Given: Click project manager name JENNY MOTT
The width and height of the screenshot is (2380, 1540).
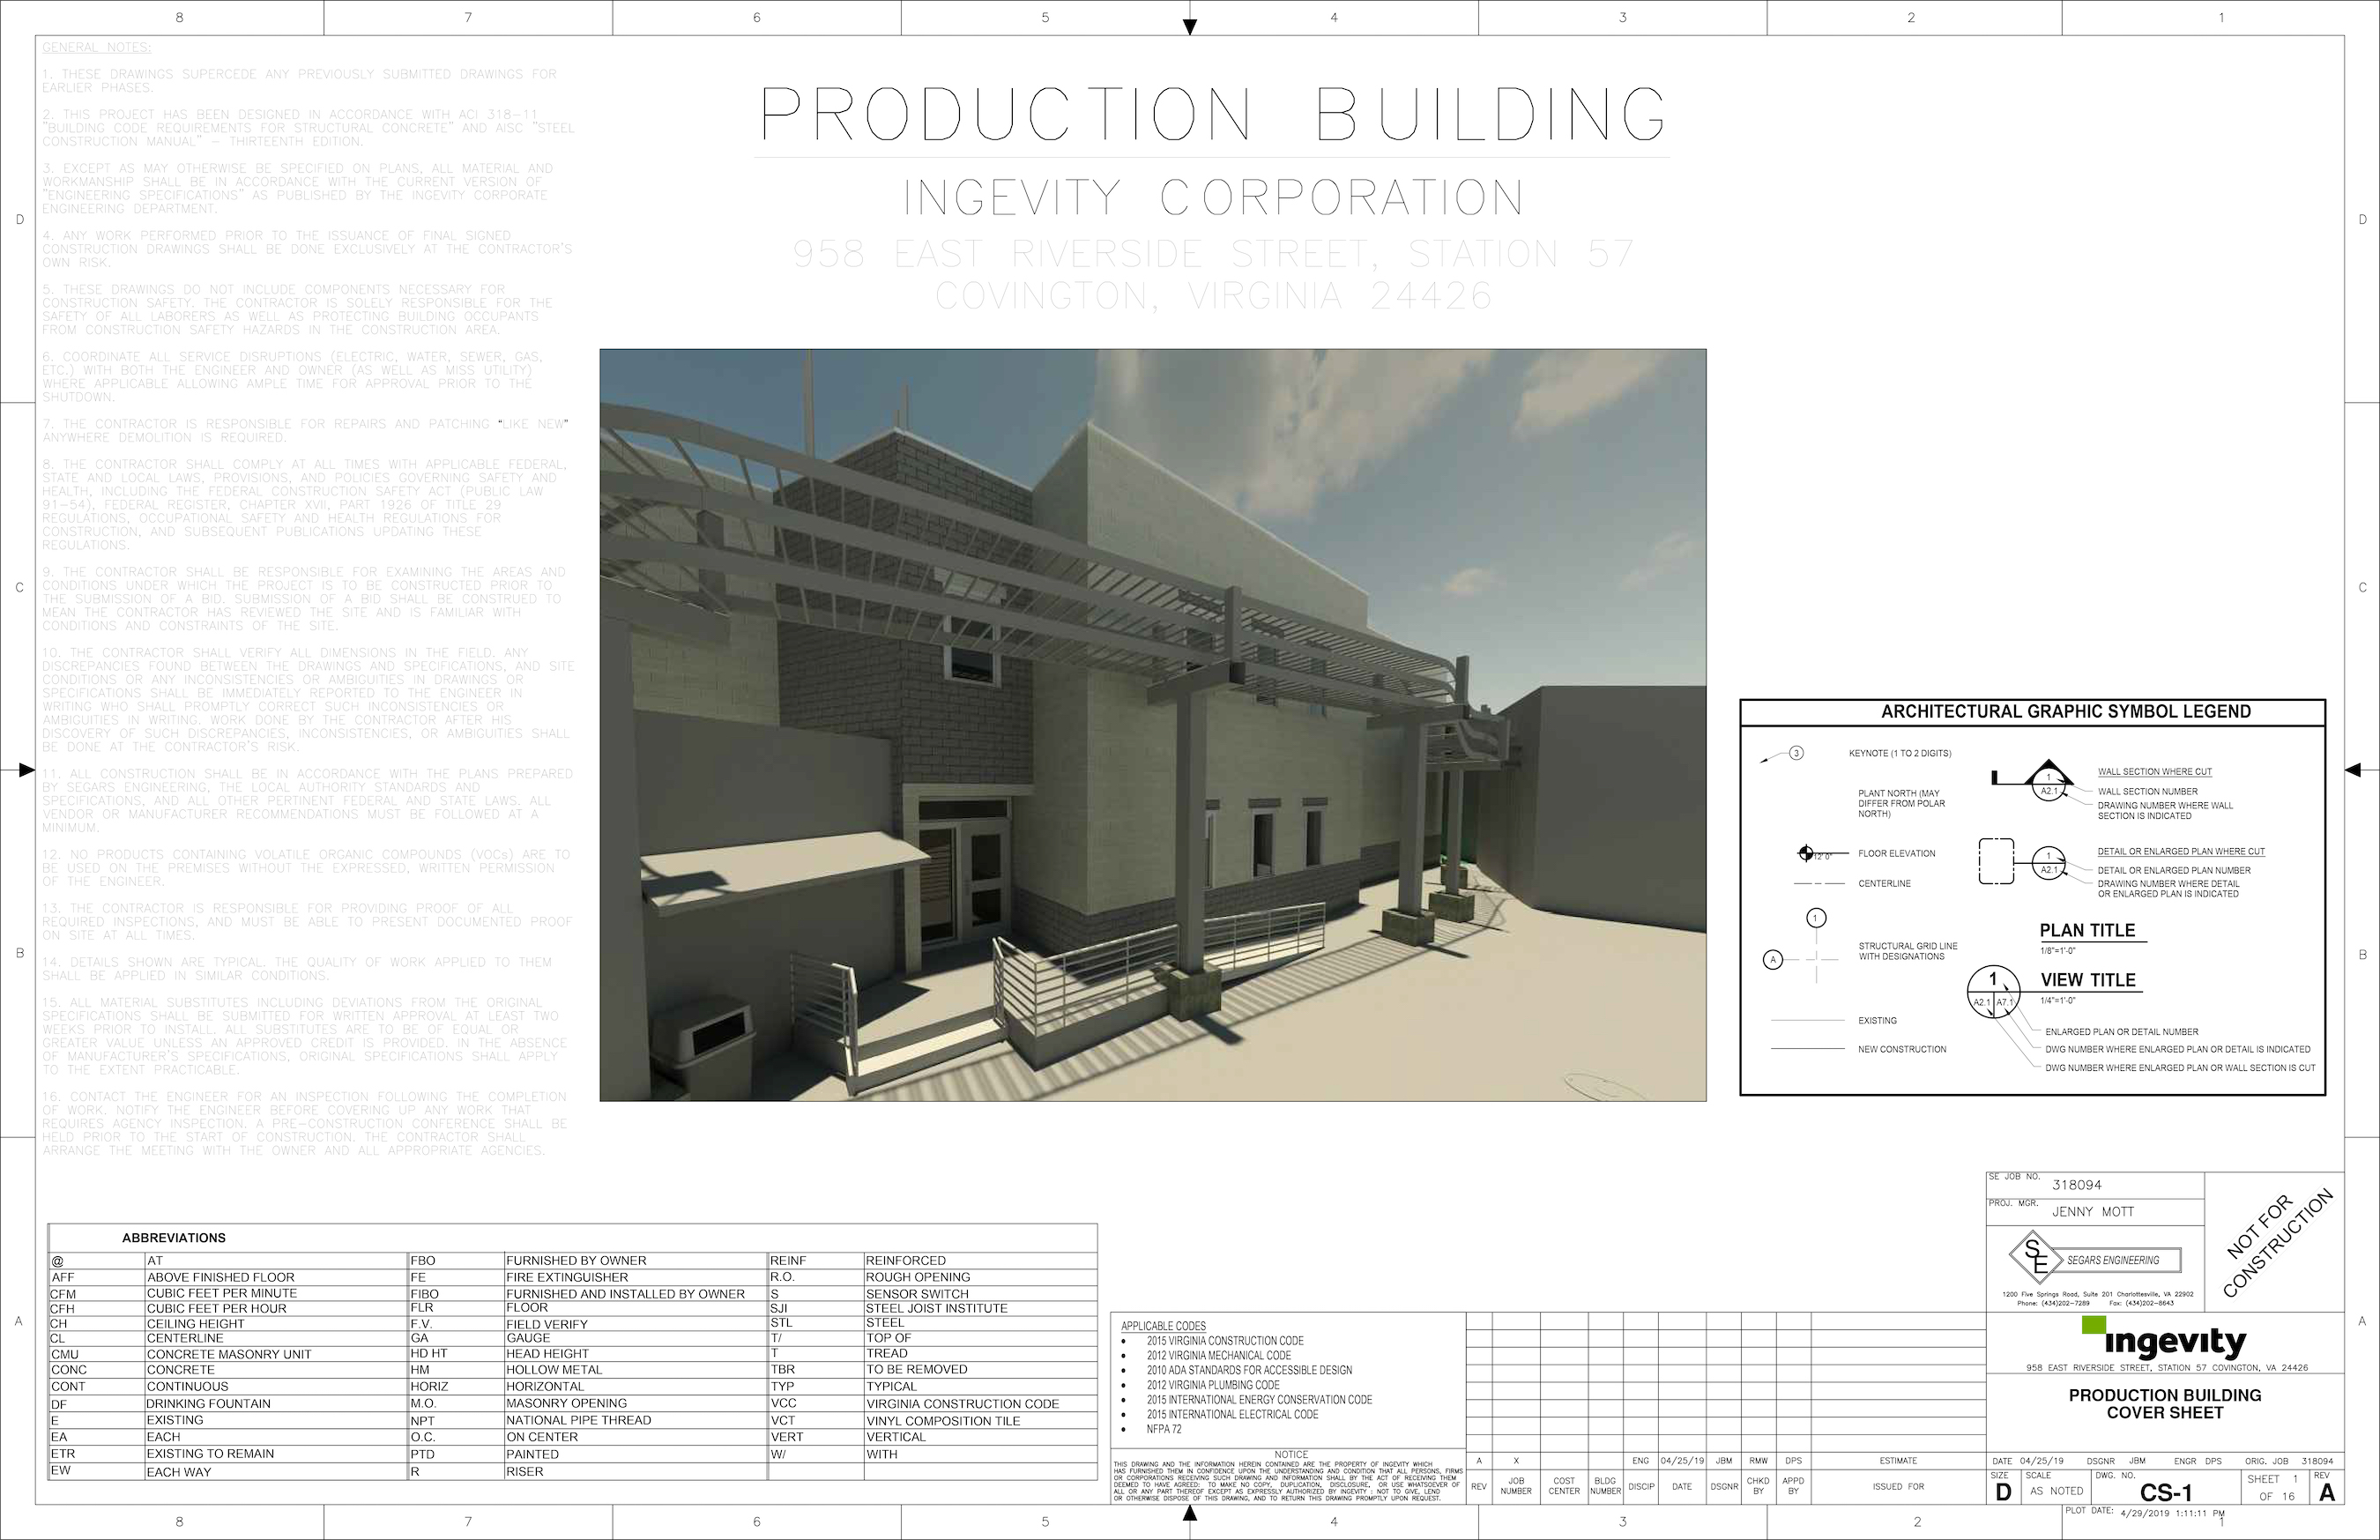Looking at the screenshot, I should coord(2093,1211).
